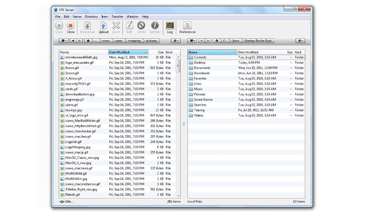
Task: Sort local files by Date Modified header
Action: tap(259, 52)
